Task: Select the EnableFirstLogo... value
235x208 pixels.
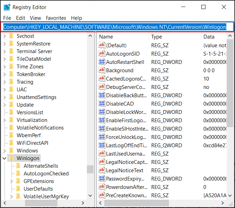Action: [126, 120]
